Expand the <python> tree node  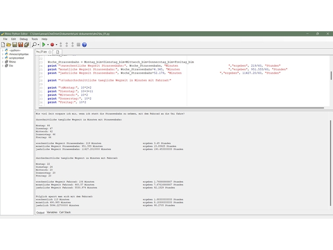tap(3, 51)
